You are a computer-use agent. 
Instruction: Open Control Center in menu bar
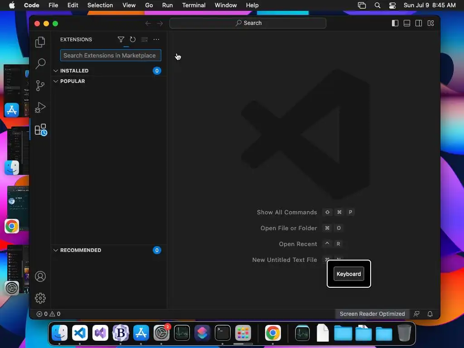[x=392, y=5]
